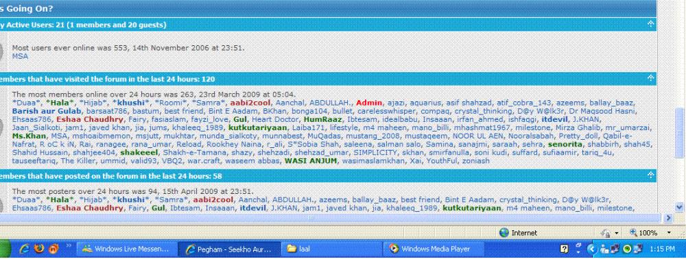Show hidden tray icons arrow
The width and height of the screenshot is (686, 259).
pos(591,249)
